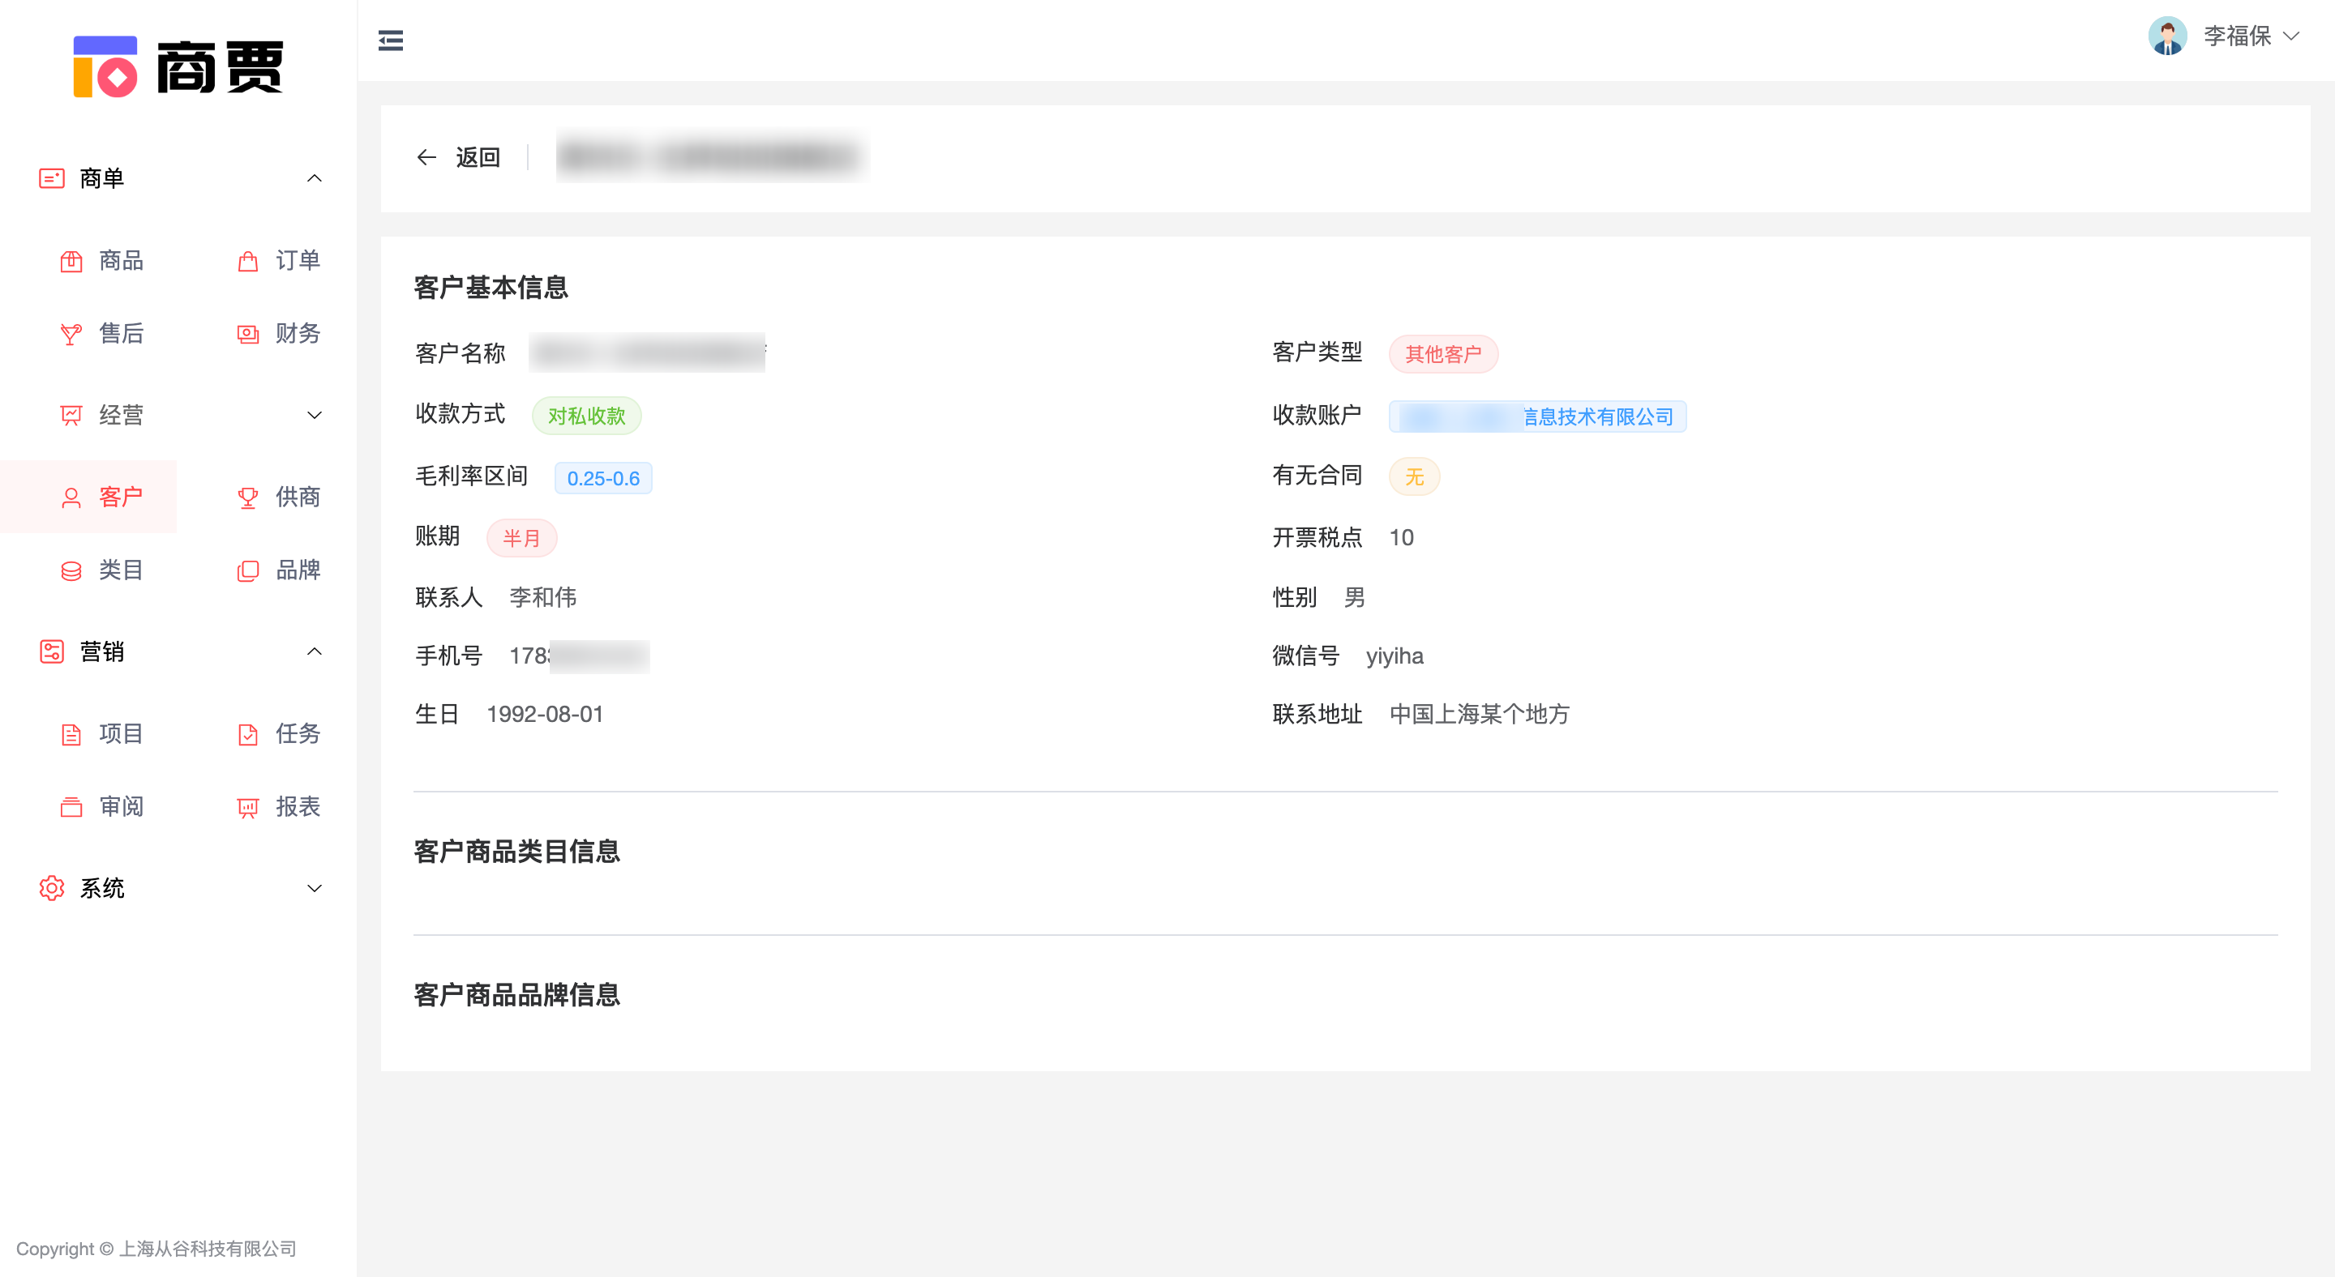The image size is (2335, 1277).
Task: Click the 售后 after-sales icon
Action: click(71, 334)
